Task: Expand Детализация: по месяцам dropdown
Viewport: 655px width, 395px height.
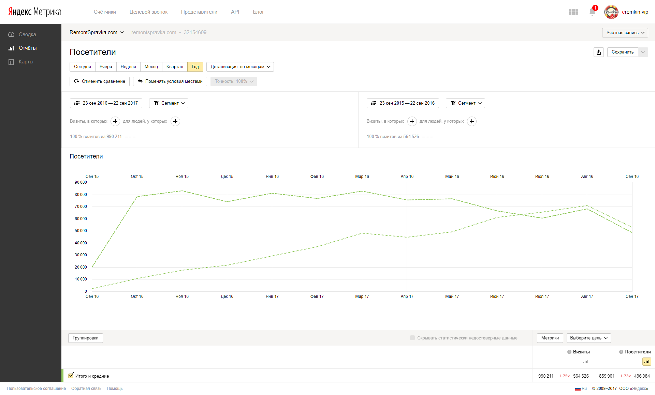Action: [240, 67]
